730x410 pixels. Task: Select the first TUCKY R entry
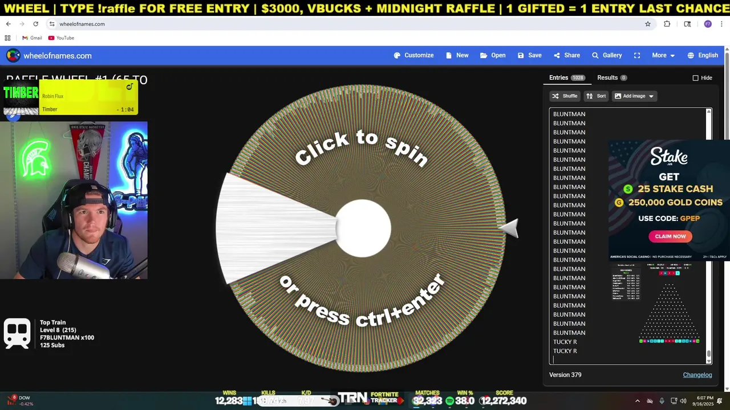[x=565, y=342]
